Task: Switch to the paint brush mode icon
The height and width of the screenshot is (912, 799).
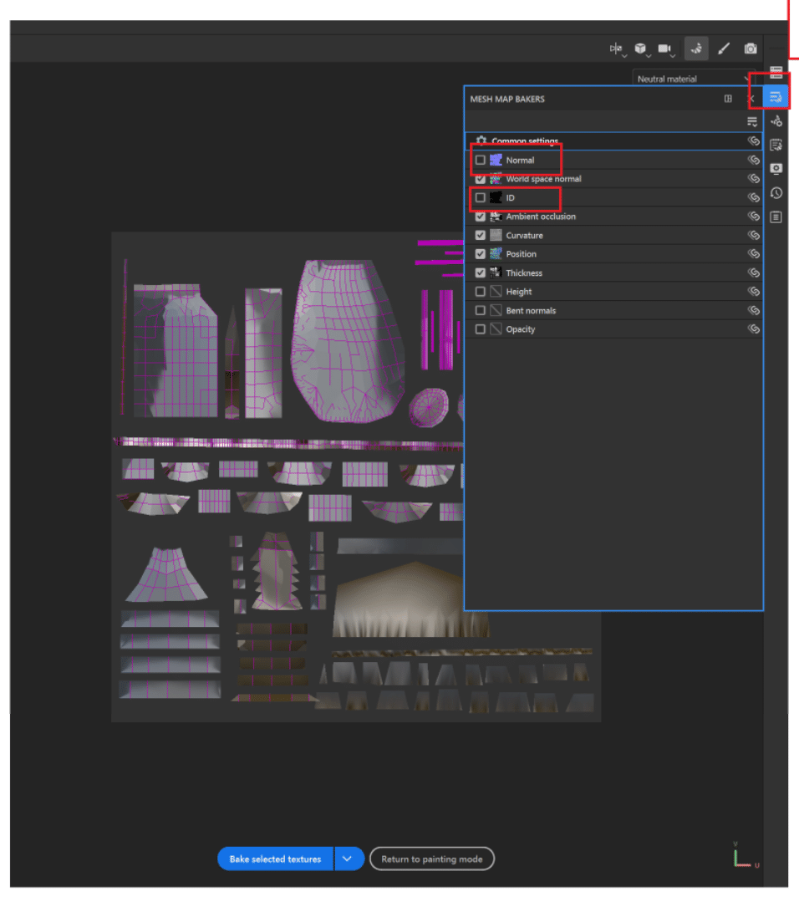Action: tap(724, 48)
